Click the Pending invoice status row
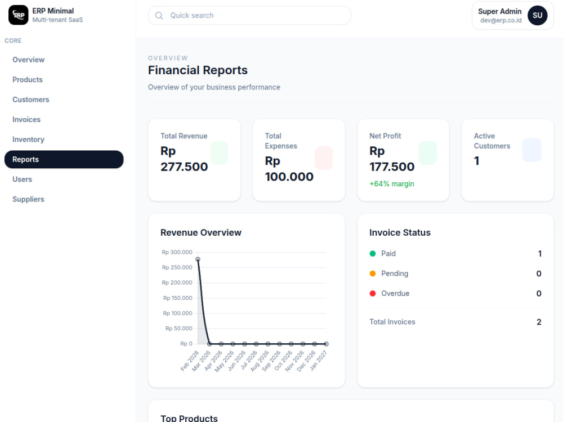This screenshot has height=422, width=563. [455, 273]
